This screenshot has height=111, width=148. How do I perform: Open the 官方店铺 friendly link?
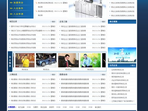21,107
